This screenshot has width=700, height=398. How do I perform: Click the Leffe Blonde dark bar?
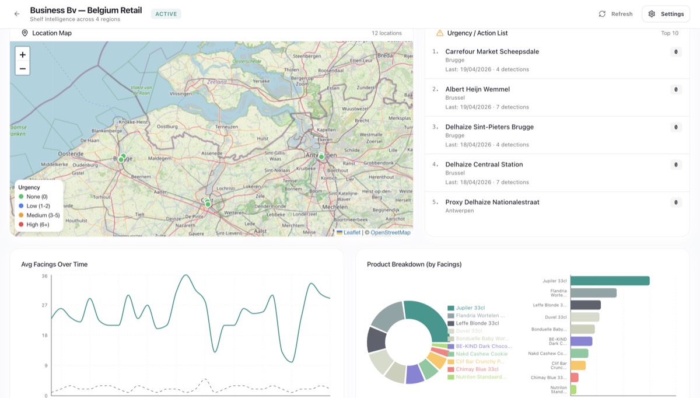[x=586, y=305]
